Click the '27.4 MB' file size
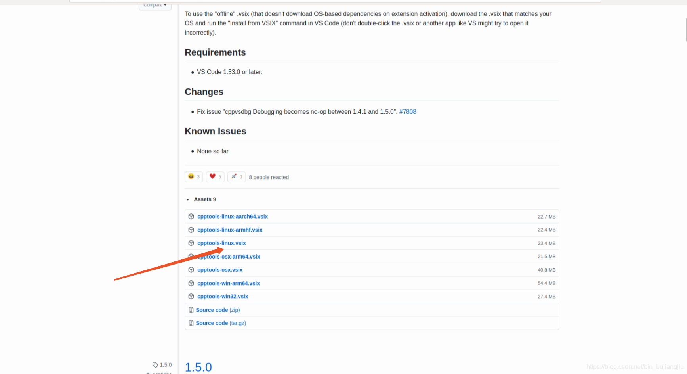 click(546, 297)
